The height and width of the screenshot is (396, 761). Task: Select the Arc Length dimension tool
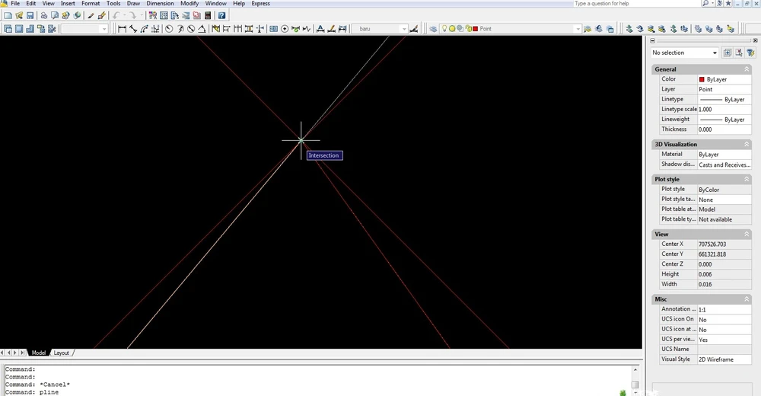coord(145,29)
